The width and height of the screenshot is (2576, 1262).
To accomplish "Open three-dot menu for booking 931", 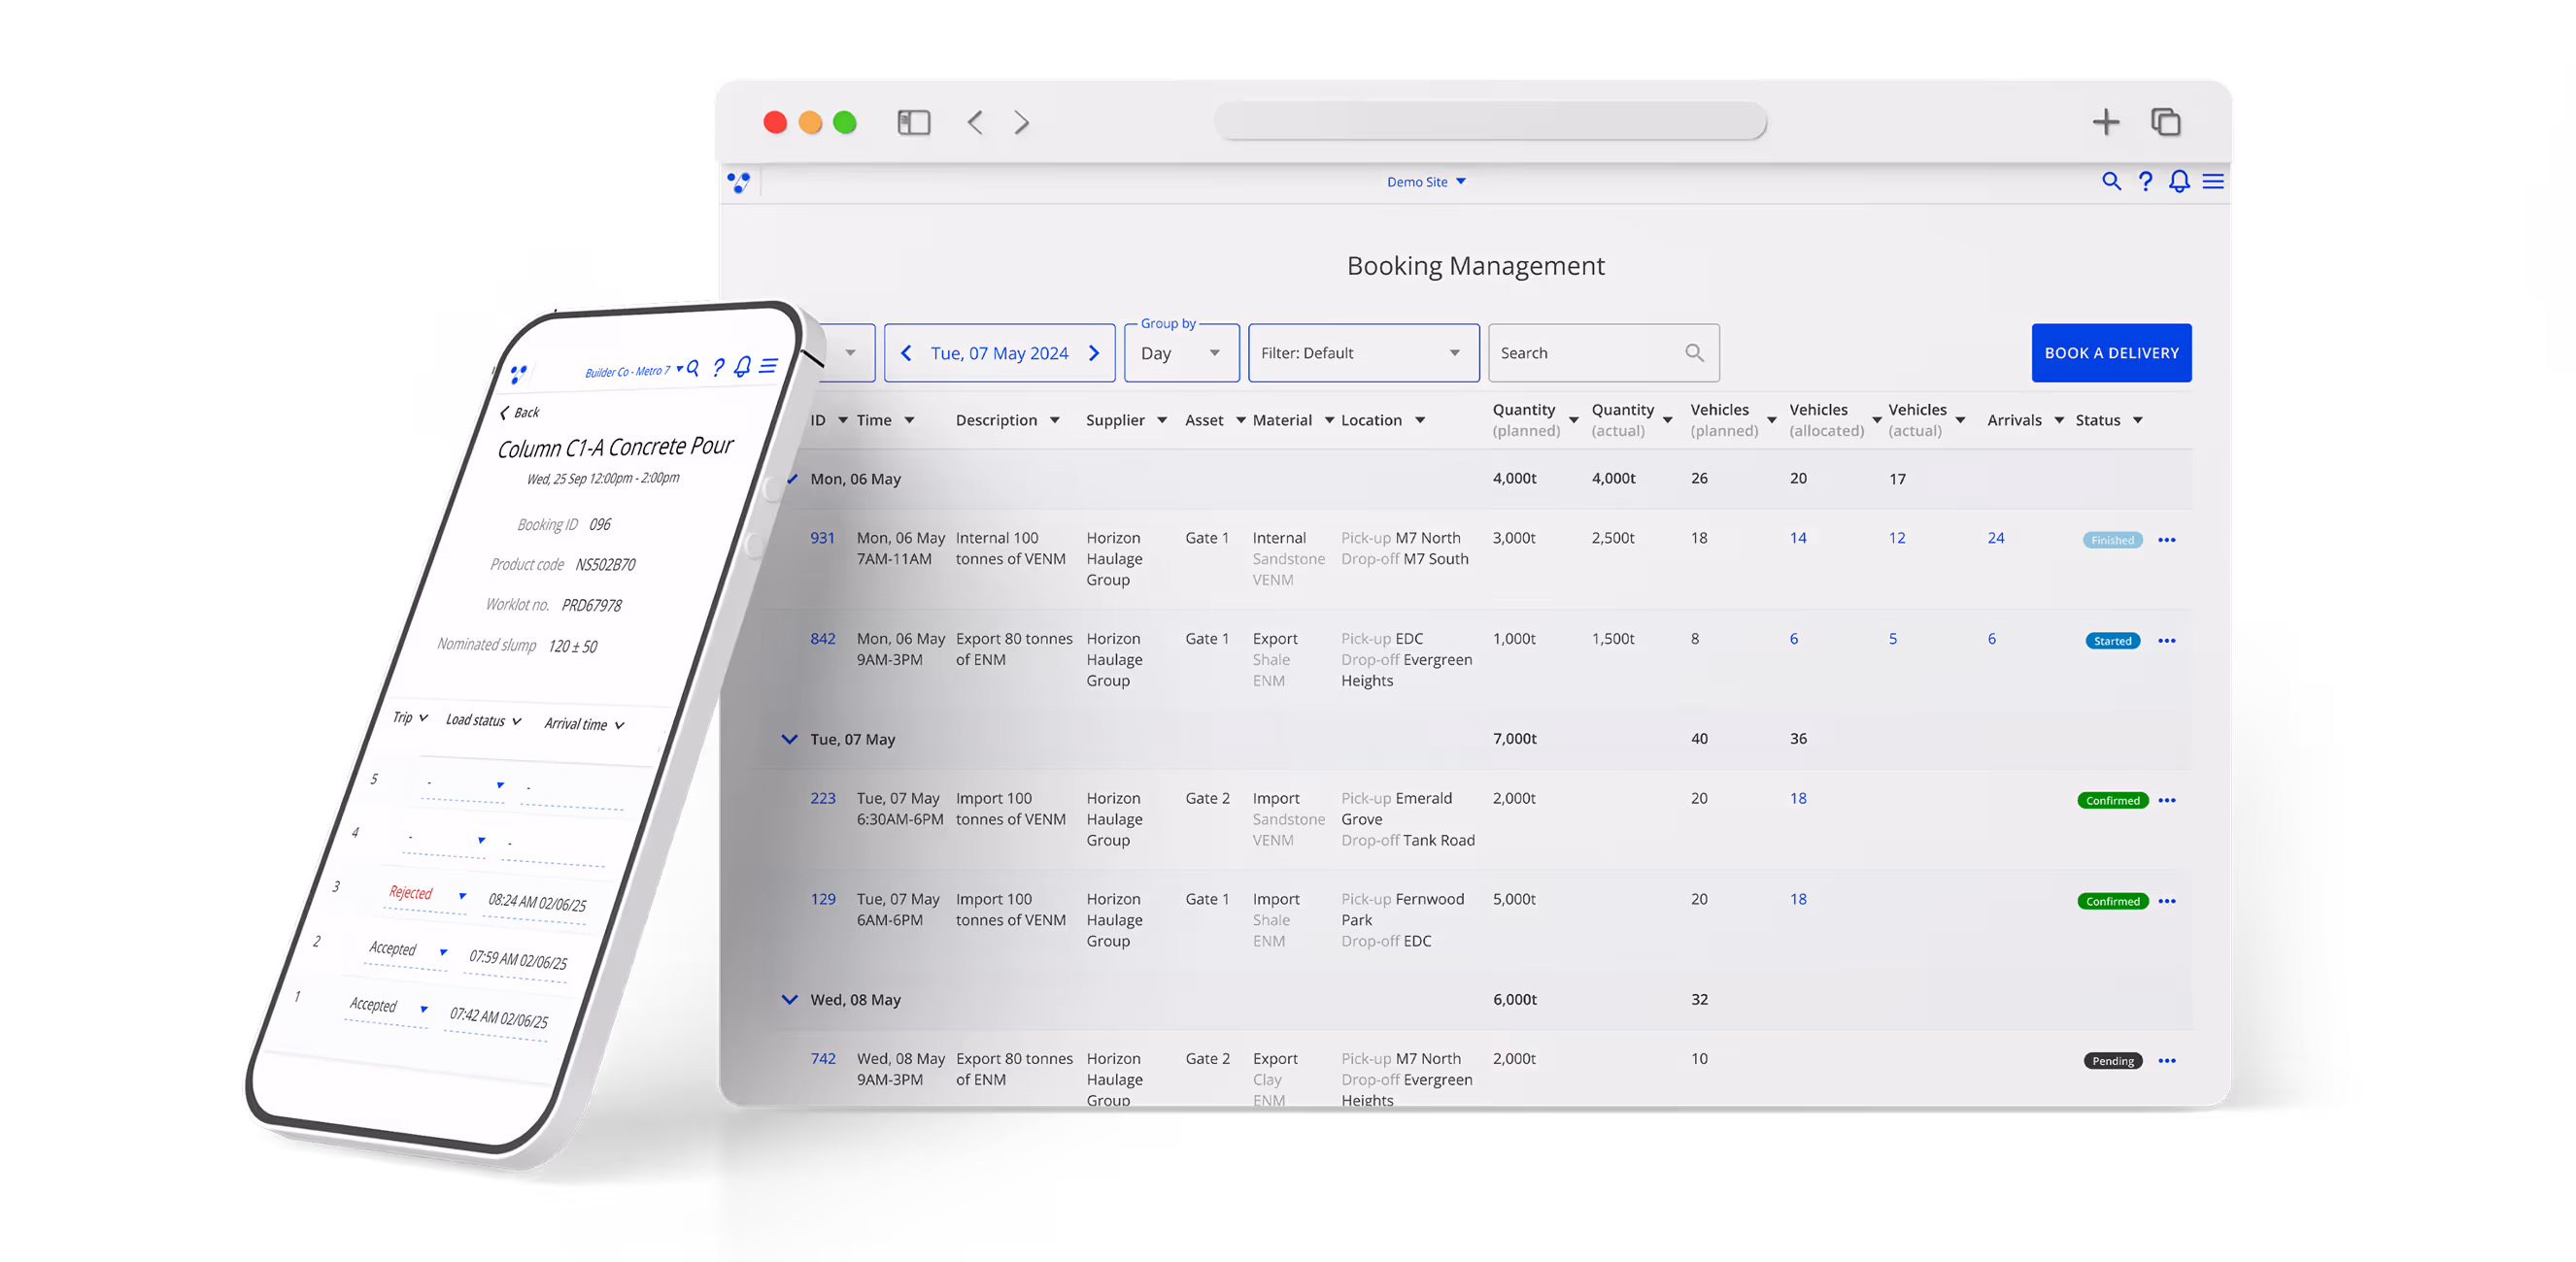I will point(2166,540).
